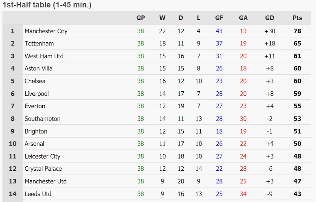Image resolution: width=316 pixels, height=202 pixels.
Task: Open the Manchester City team link
Action: [46, 31]
